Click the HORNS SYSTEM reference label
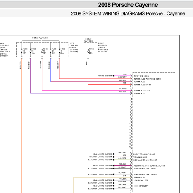 point(105,76)
